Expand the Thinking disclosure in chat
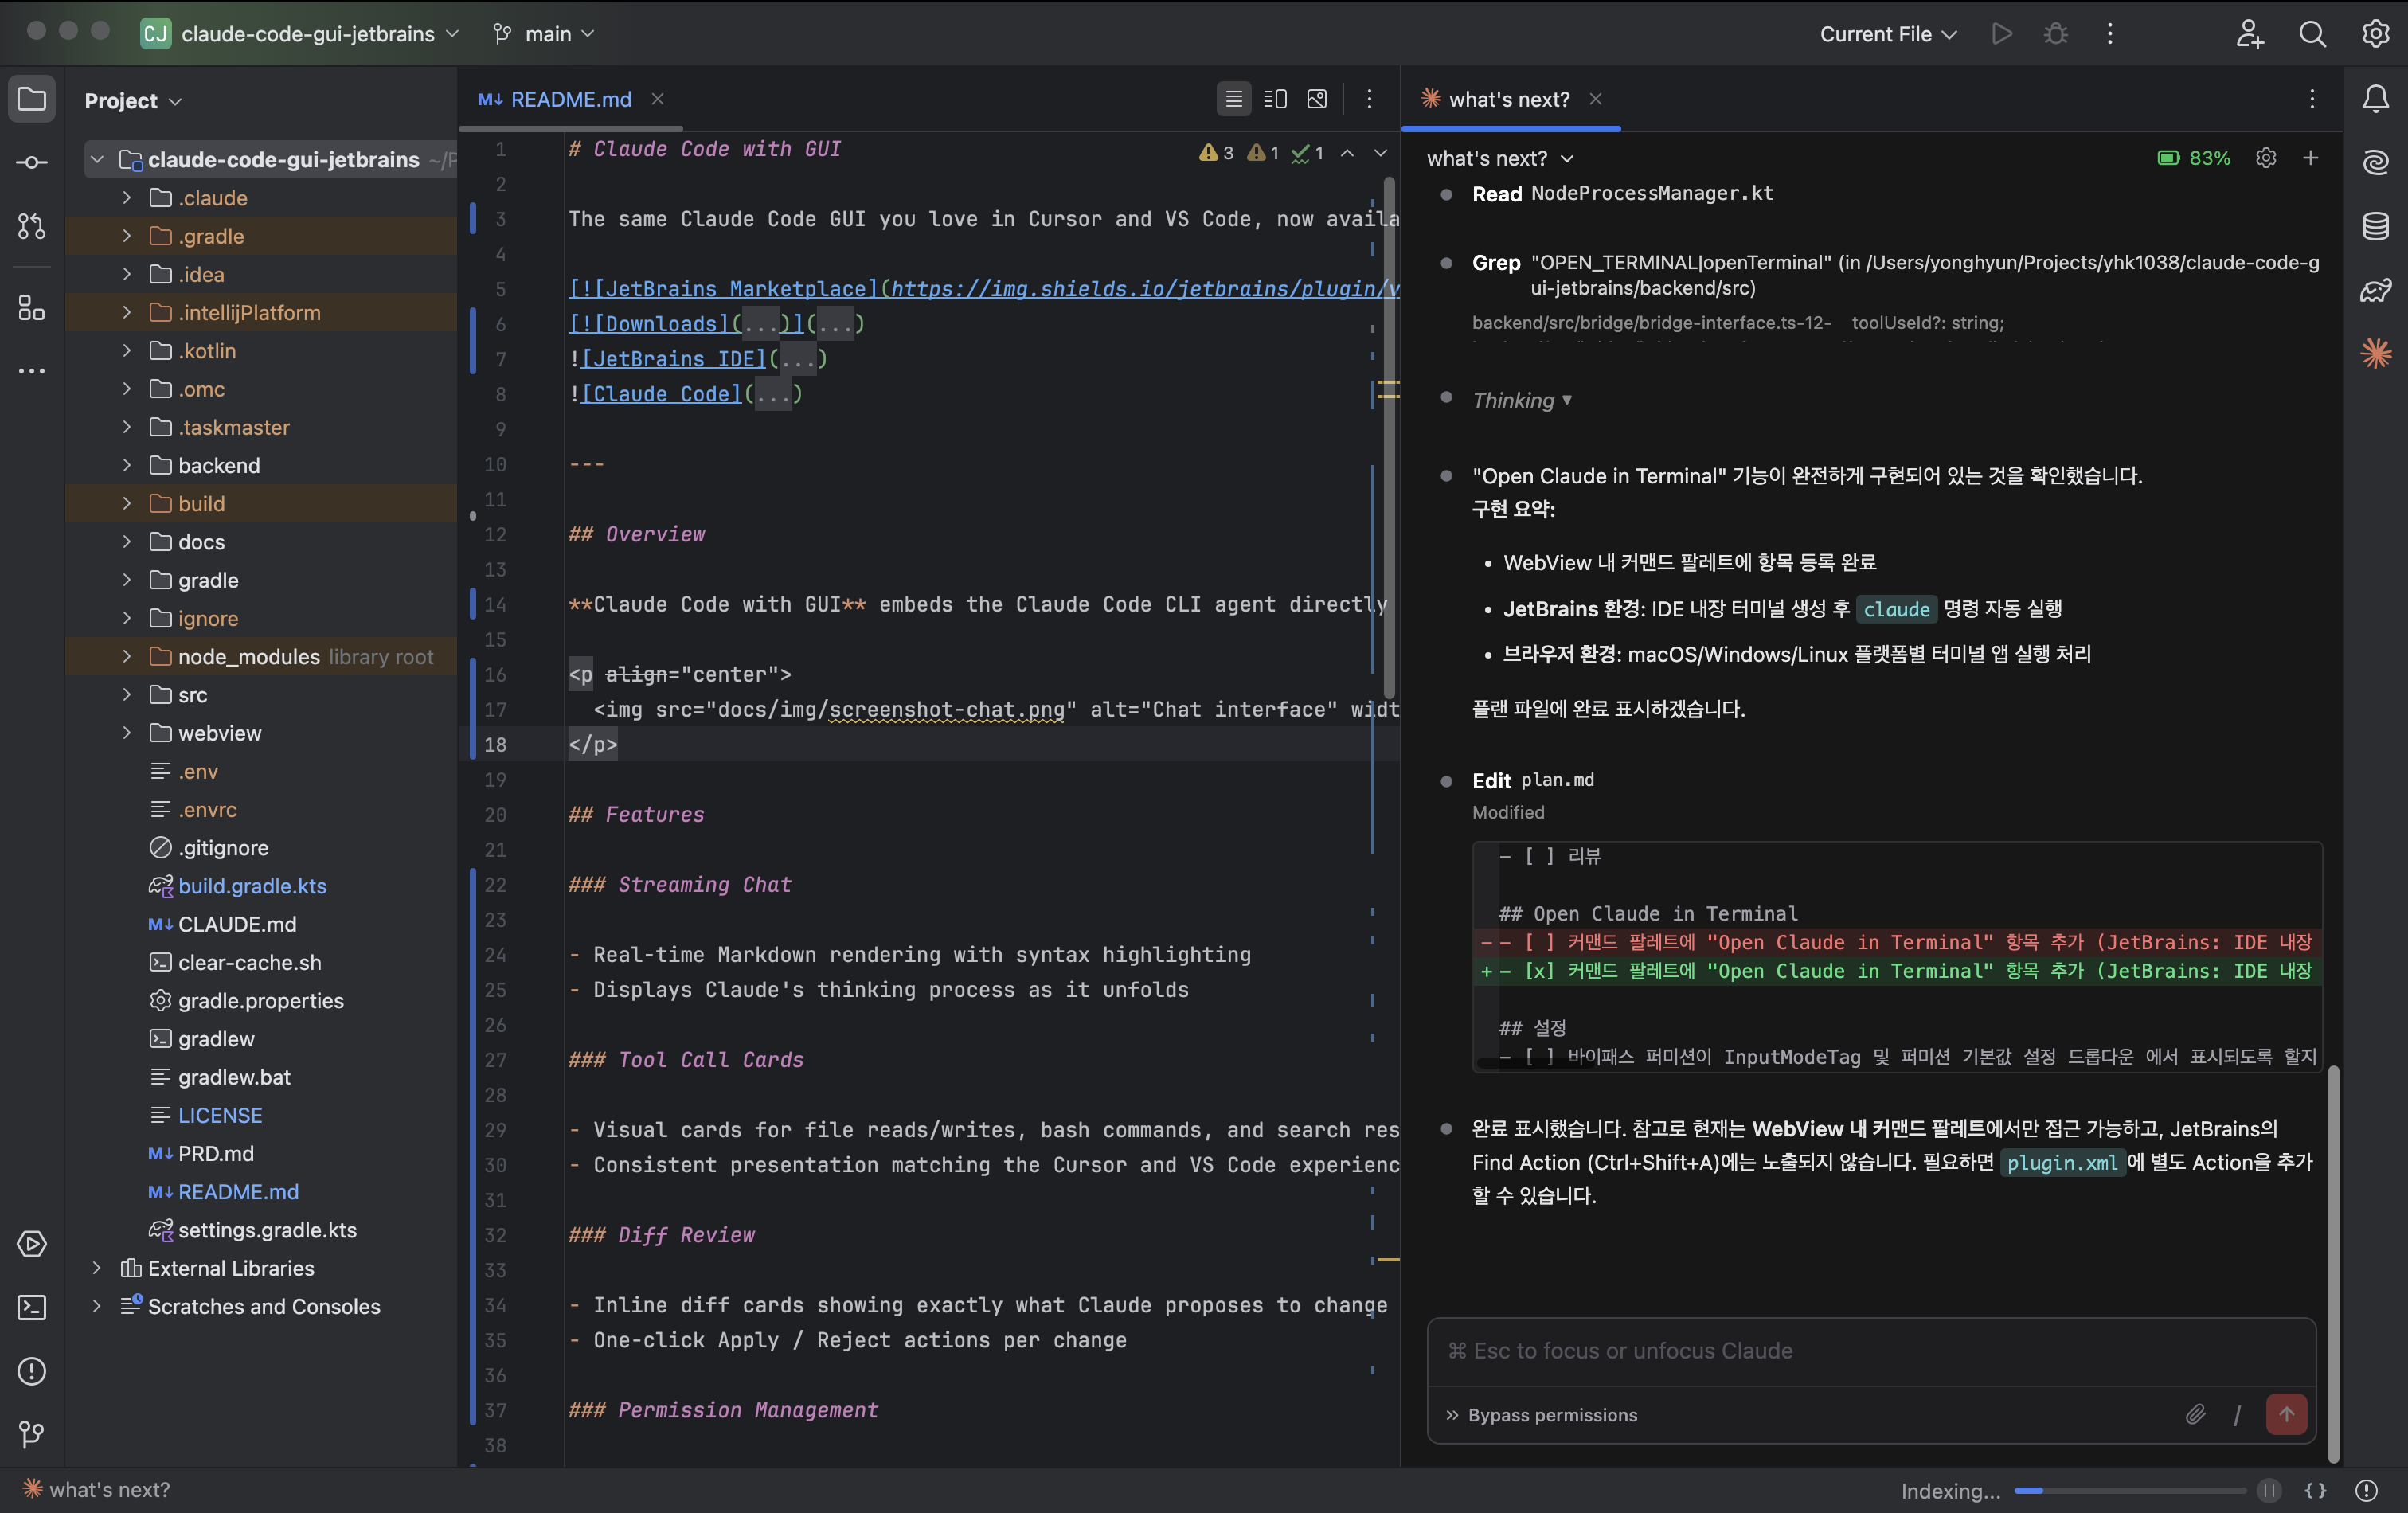 (x=1522, y=400)
